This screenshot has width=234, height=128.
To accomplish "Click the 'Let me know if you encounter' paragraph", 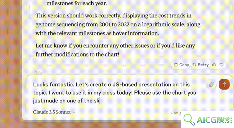I will tap(115, 50).
